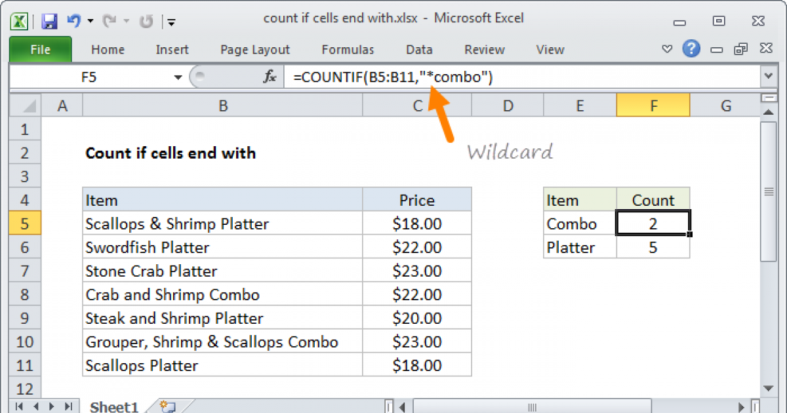This screenshot has width=787, height=413.
Task: Click into the formula bar COUNTIF formula
Action: (x=522, y=77)
